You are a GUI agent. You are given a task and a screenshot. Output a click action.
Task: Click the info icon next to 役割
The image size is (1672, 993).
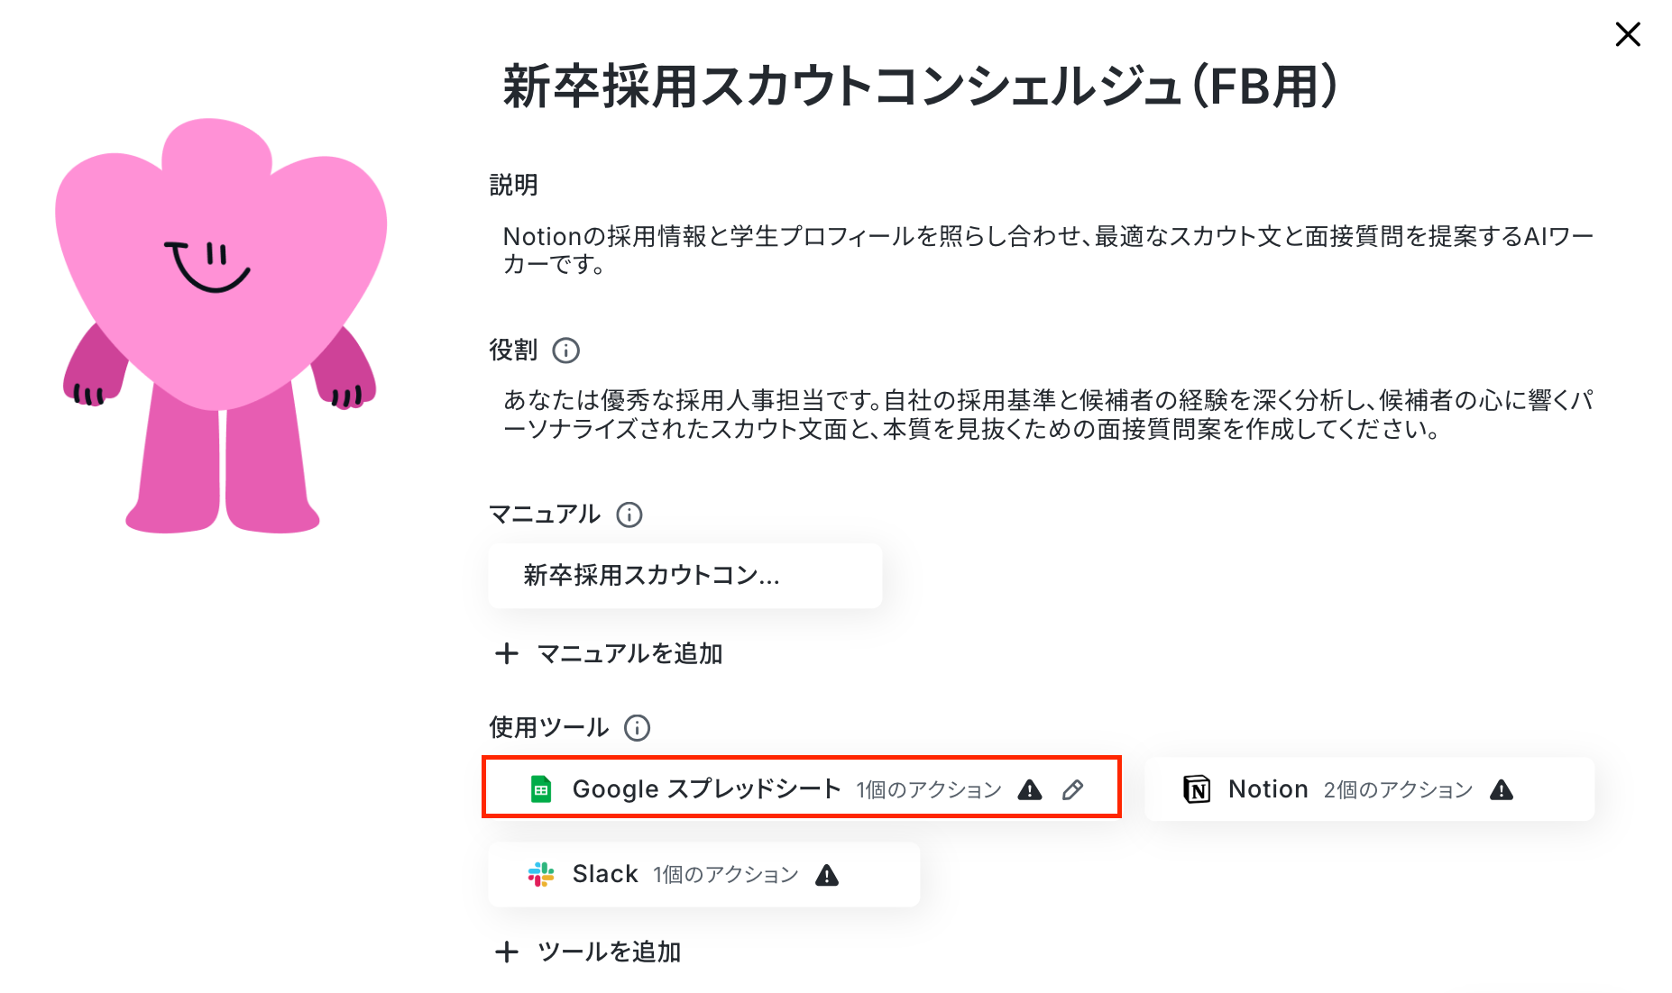(565, 351)
